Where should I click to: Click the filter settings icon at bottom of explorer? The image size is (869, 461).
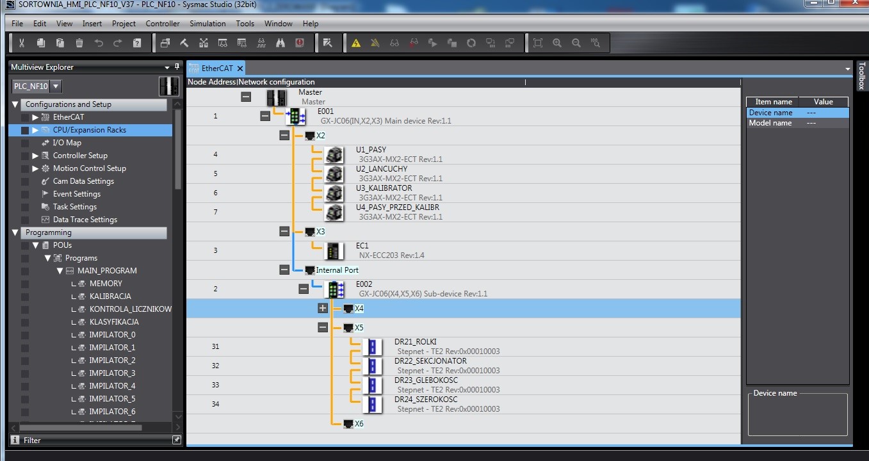click(x=177, y=440)
